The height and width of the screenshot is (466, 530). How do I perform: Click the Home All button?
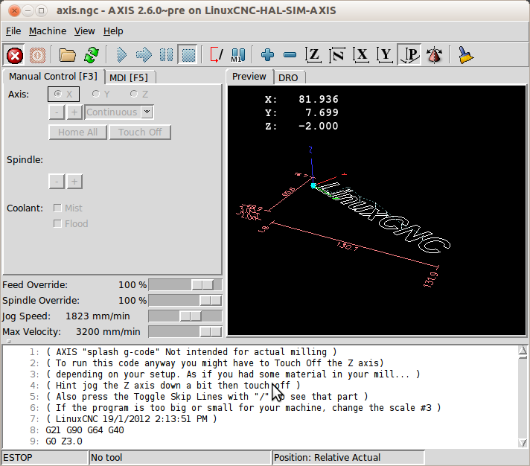[77, 132]
